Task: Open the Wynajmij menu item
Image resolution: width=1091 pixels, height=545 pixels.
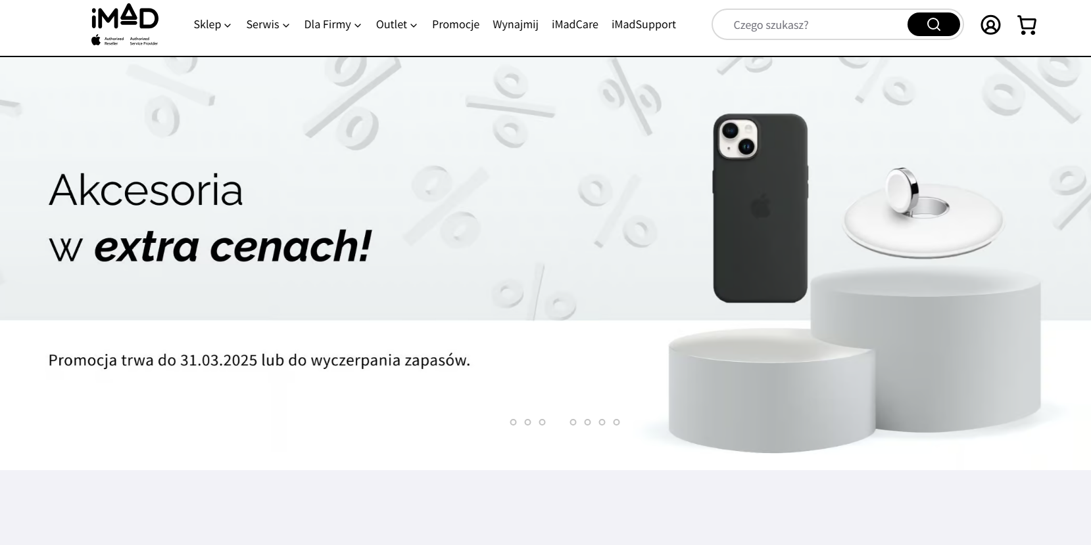Action: coord(516,24)
